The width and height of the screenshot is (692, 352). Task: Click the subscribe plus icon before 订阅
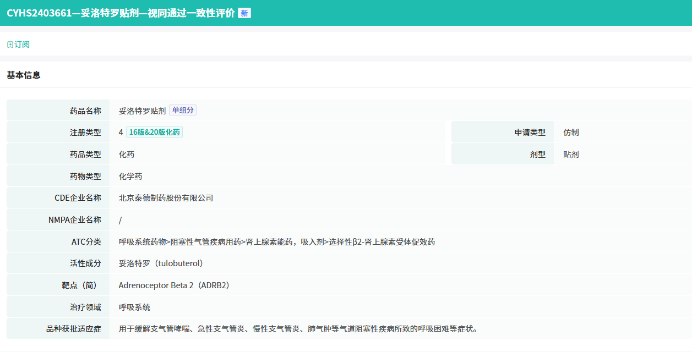point(10,45)
